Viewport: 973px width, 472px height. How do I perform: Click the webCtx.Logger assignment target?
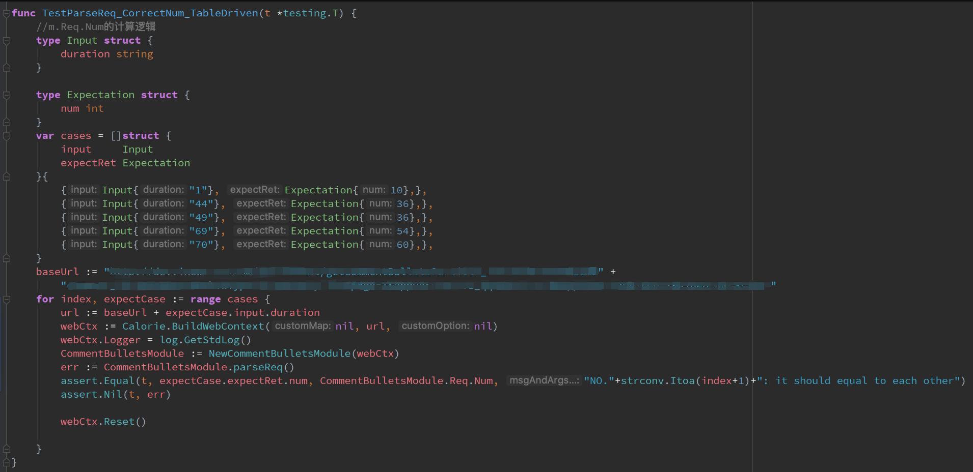100,340
